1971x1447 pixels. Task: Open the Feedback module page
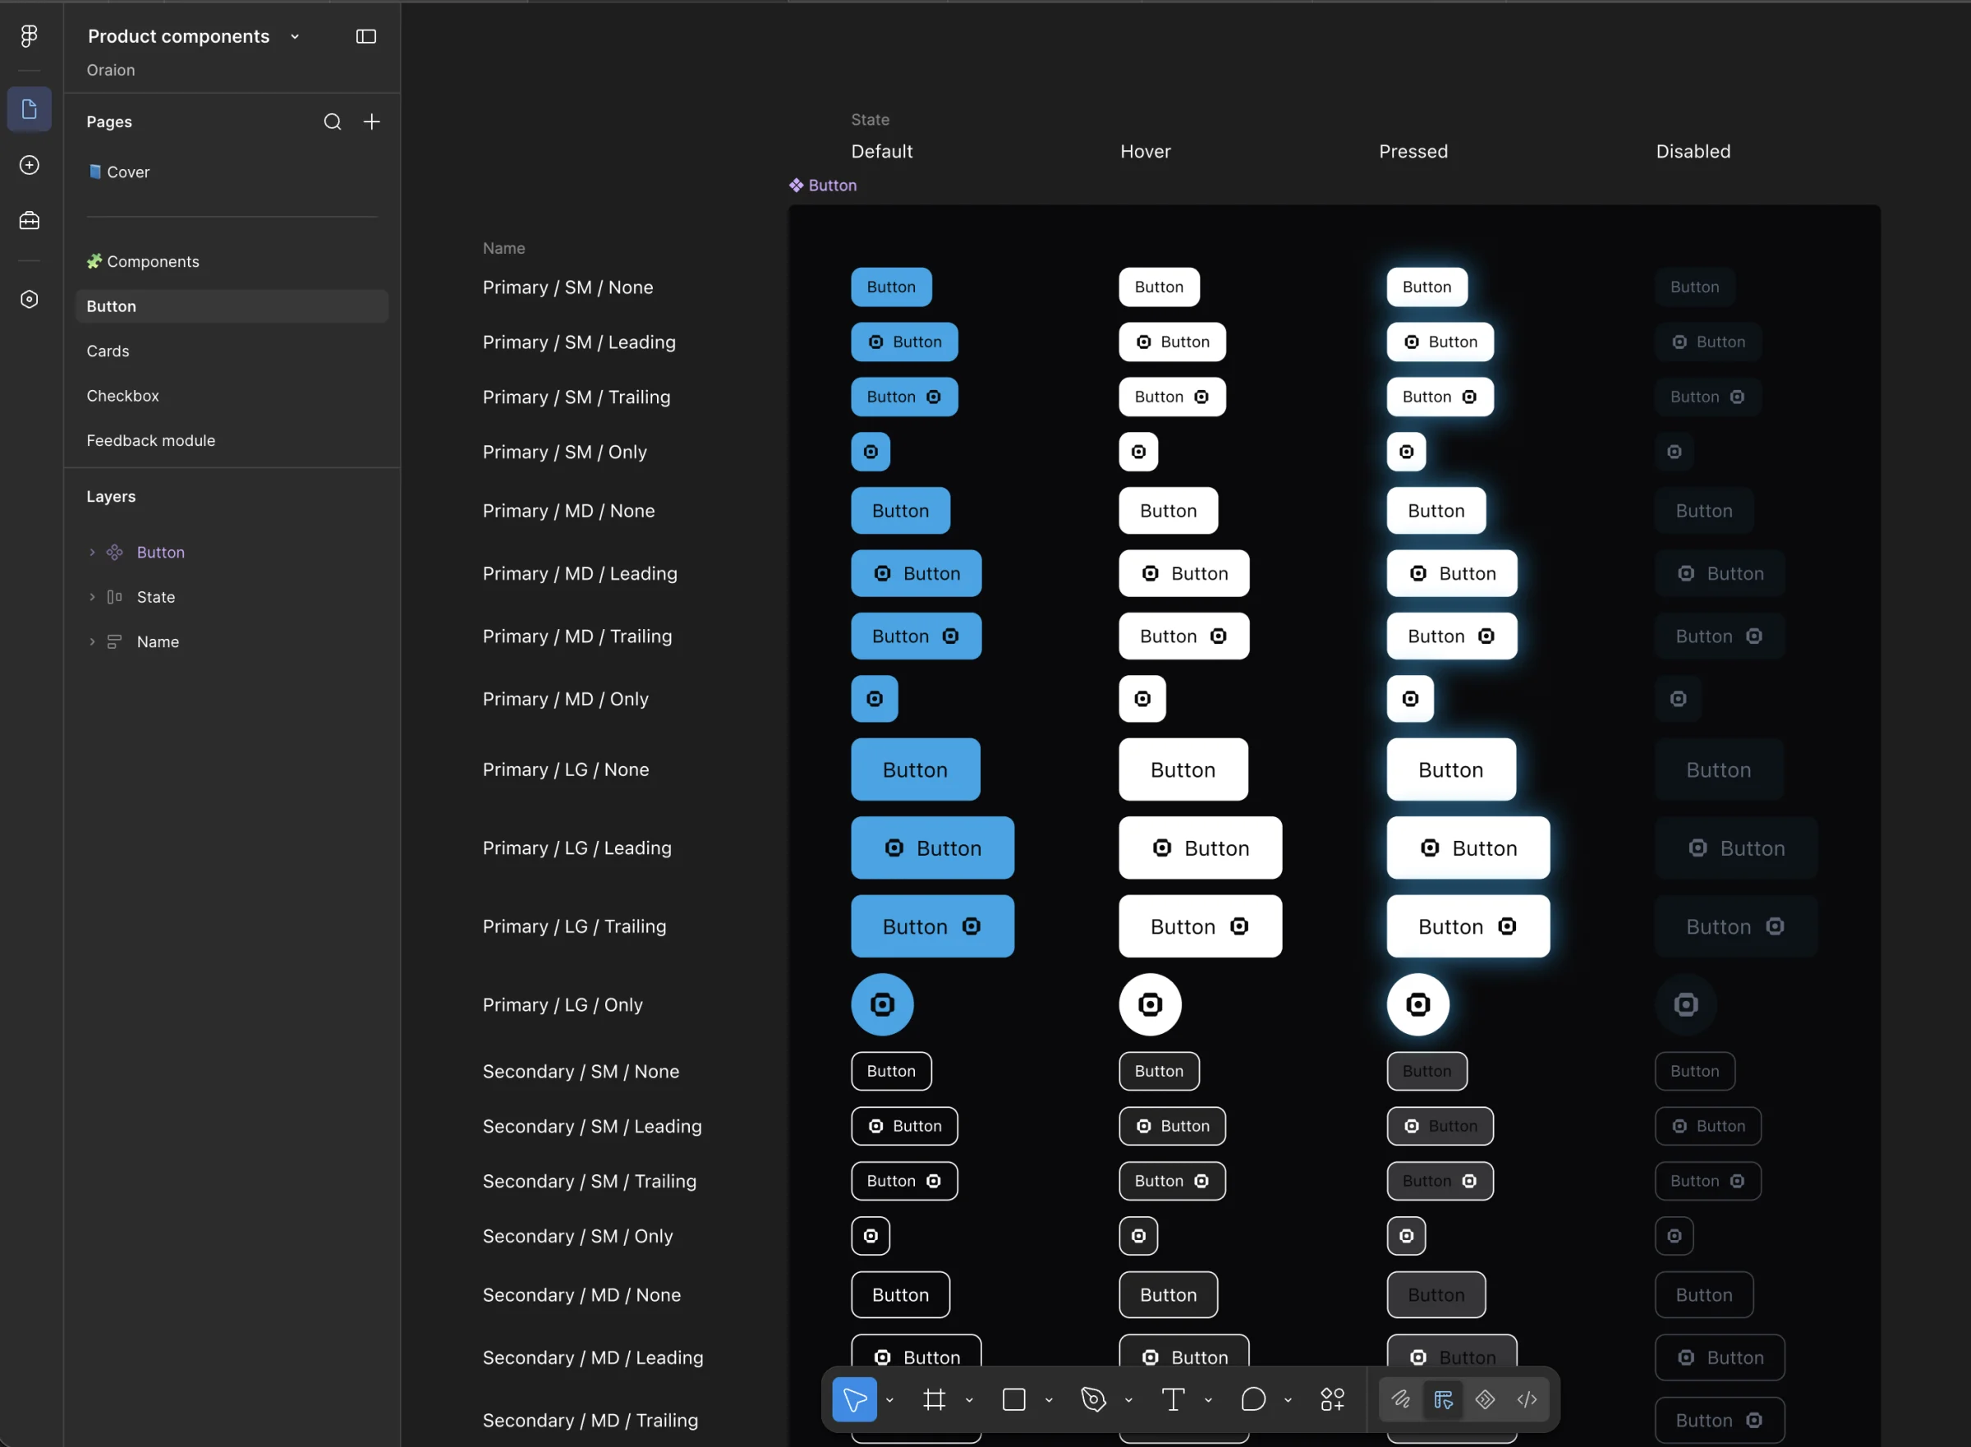(232, 439)
